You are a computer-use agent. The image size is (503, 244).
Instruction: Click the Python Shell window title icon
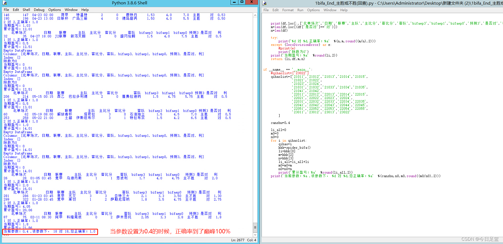[x=5, y=3]
